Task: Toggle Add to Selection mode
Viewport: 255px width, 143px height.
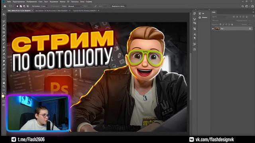Action: 21,6
